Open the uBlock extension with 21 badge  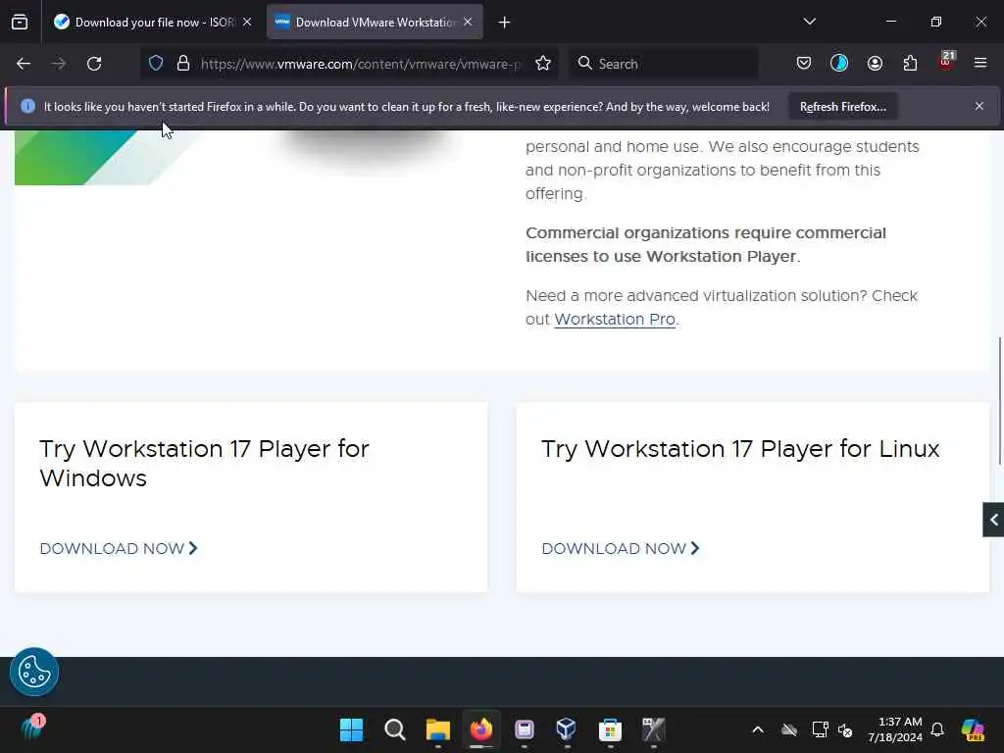pos(946,62)
